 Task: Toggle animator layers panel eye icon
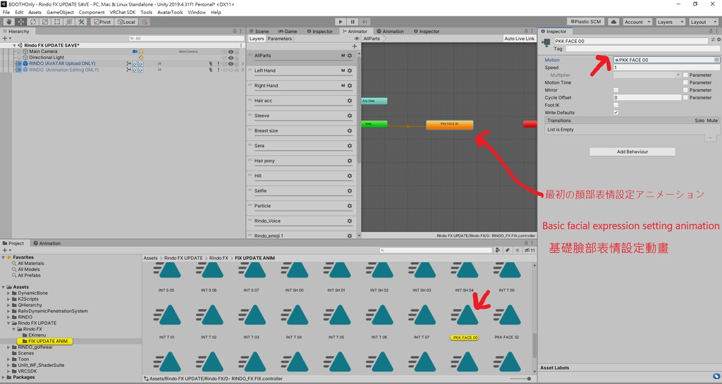click(x=356, y=39)
